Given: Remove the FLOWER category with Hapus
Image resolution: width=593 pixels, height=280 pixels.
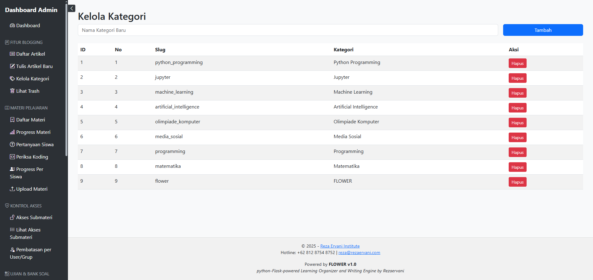Looking at the screenshot, I should pos(517,182).
